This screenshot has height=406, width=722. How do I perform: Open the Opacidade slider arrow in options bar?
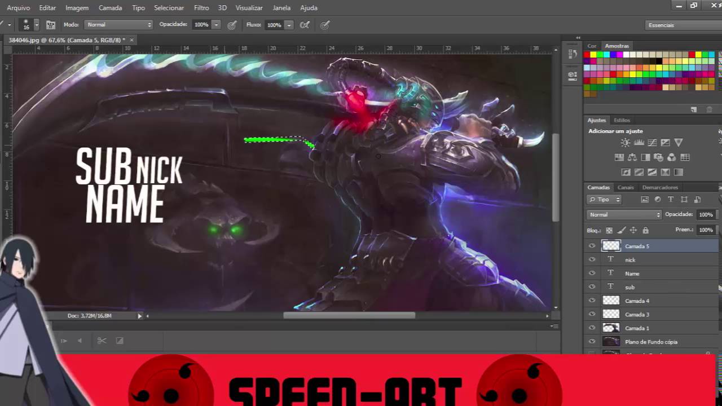point(215,25)
